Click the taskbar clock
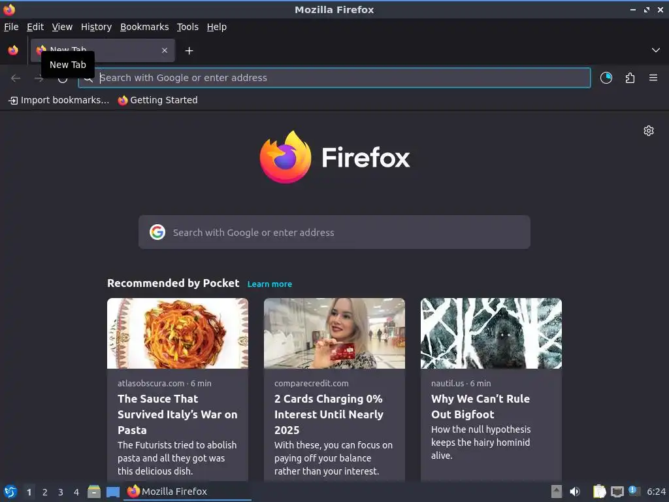This screenshot has height=502, width=669. 656,492
